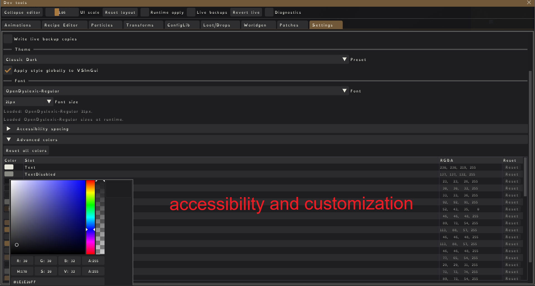Click the G: 30 value field
The width and height of the screenshot is (535, 286).
tap(46, 261)
